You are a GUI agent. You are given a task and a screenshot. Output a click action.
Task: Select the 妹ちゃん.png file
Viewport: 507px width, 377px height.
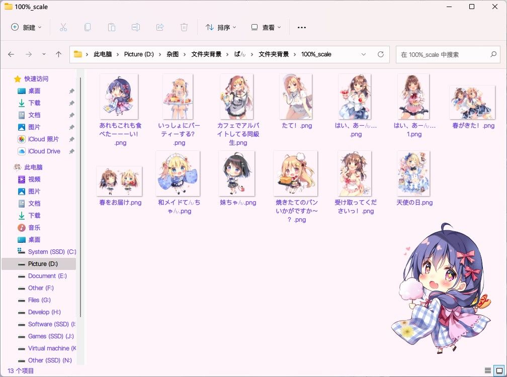pos(237,178)
